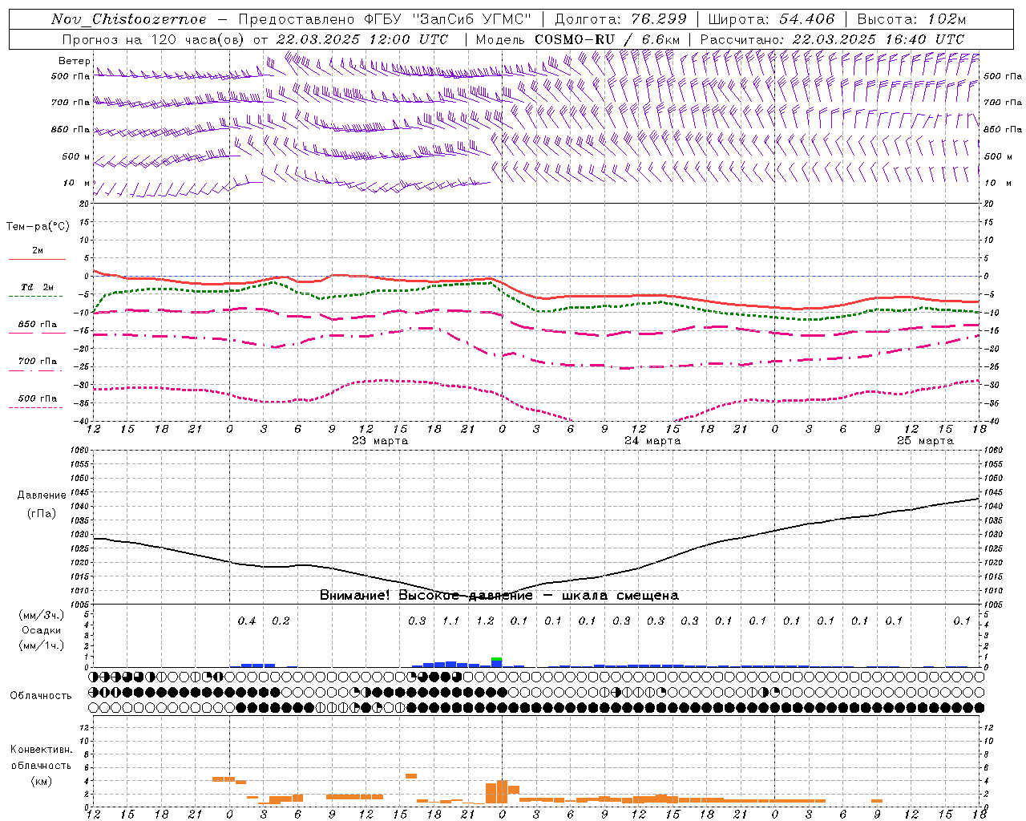The width and height of the screenshot is (1026, 821).
Task: Click the "Облачность" cloud cover label
Action: pos(41,695)
